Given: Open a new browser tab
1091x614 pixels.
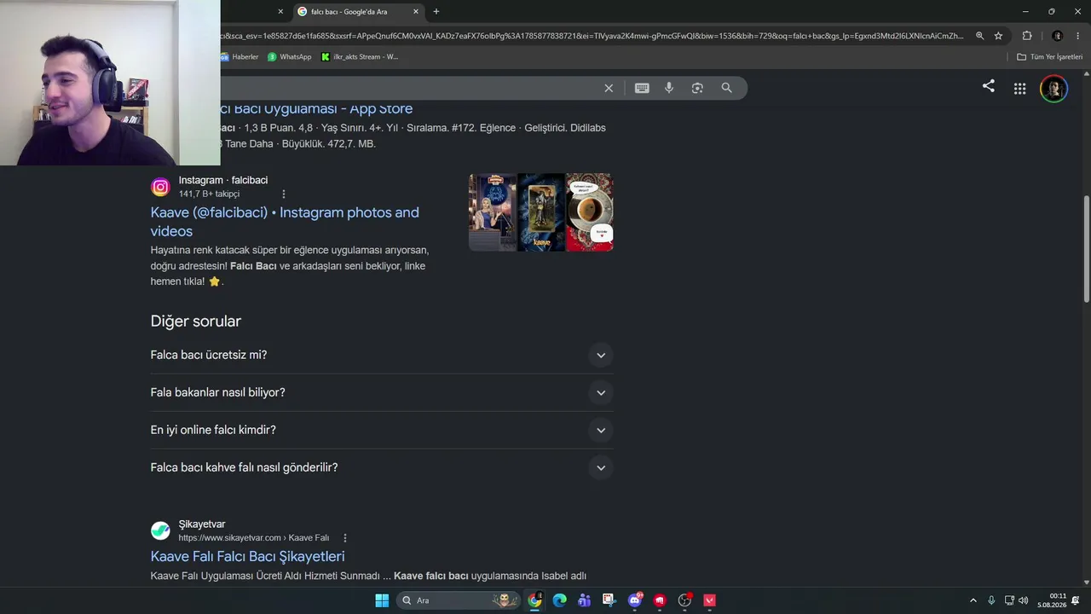Looking at the screenshot, I should click(436, 11).
